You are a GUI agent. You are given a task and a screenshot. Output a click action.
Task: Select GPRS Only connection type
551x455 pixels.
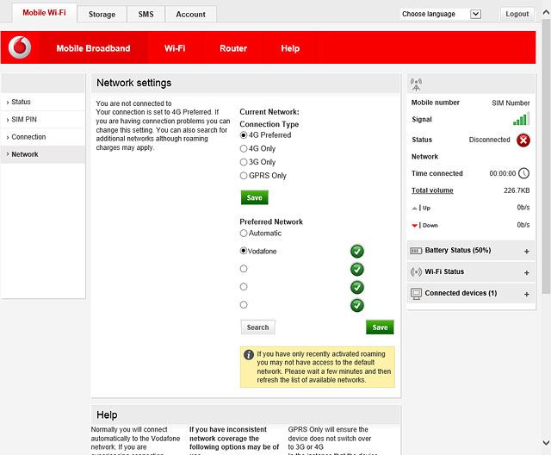point(244,175)
